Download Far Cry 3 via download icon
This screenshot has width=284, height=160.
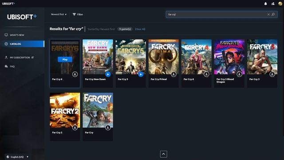[272, 74]
